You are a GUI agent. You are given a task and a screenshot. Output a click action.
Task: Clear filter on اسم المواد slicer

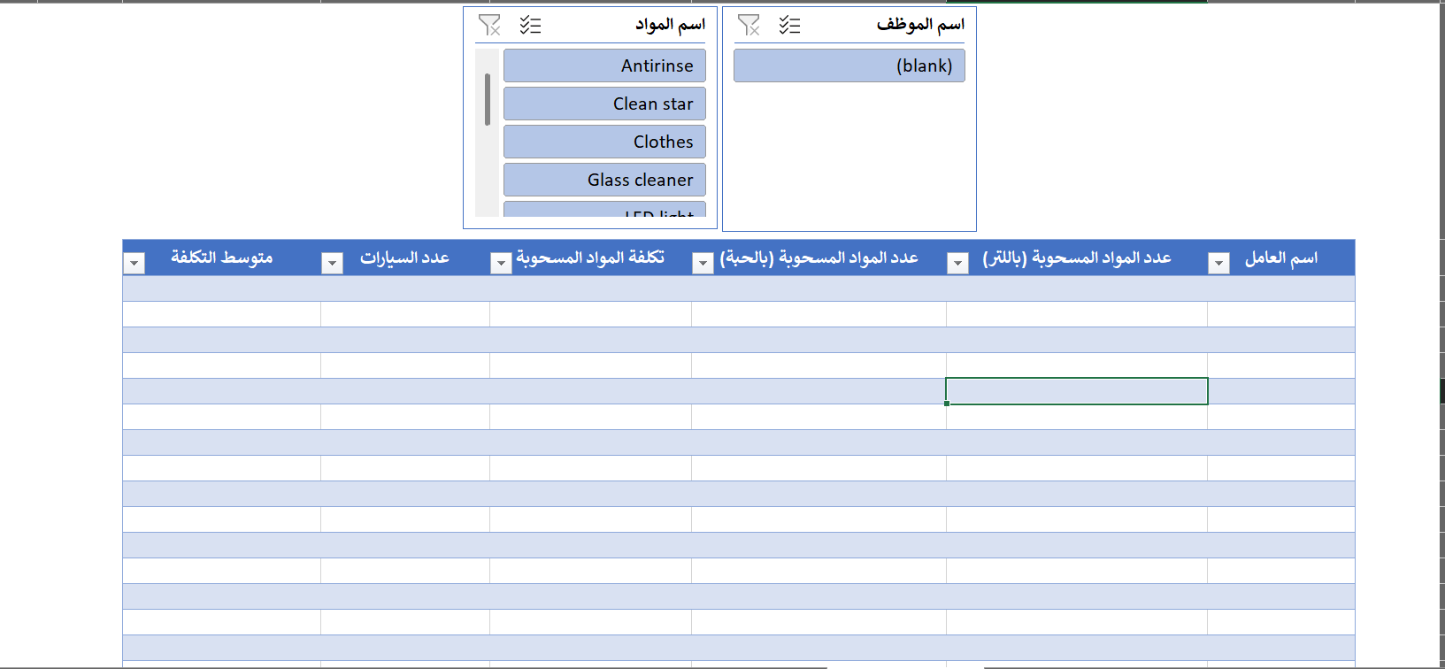coord(489,25)
